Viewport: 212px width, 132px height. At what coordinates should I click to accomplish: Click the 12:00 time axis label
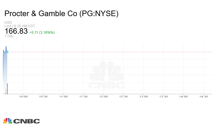tap(103, 97)
